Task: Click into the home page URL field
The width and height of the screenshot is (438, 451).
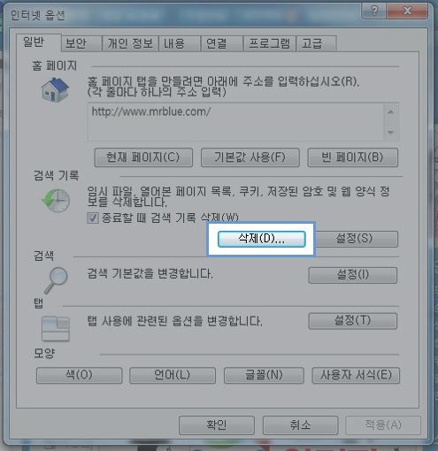Action: [x=236, y=122]
